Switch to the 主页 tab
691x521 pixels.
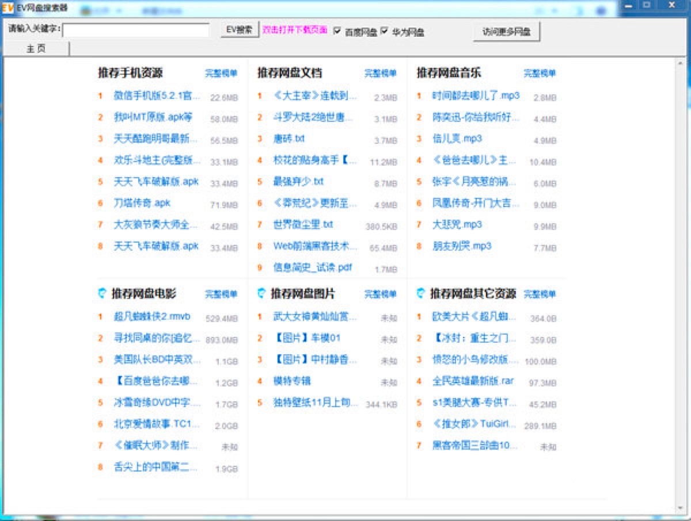coord(36,49)
